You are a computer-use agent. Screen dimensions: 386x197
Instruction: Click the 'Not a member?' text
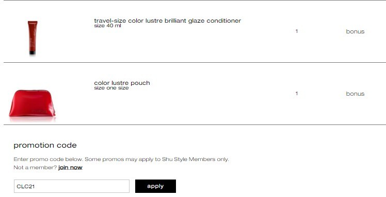pos(35,167)
